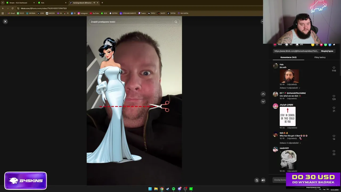
Task: Like J0ş3ph's comment
Action: [334, 108]
